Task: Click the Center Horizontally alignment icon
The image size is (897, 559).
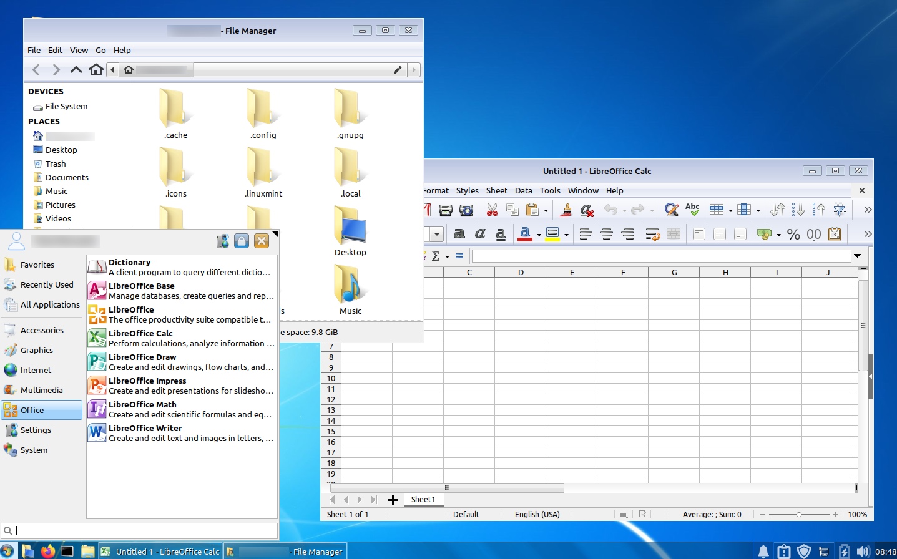Action: (607, 235)
